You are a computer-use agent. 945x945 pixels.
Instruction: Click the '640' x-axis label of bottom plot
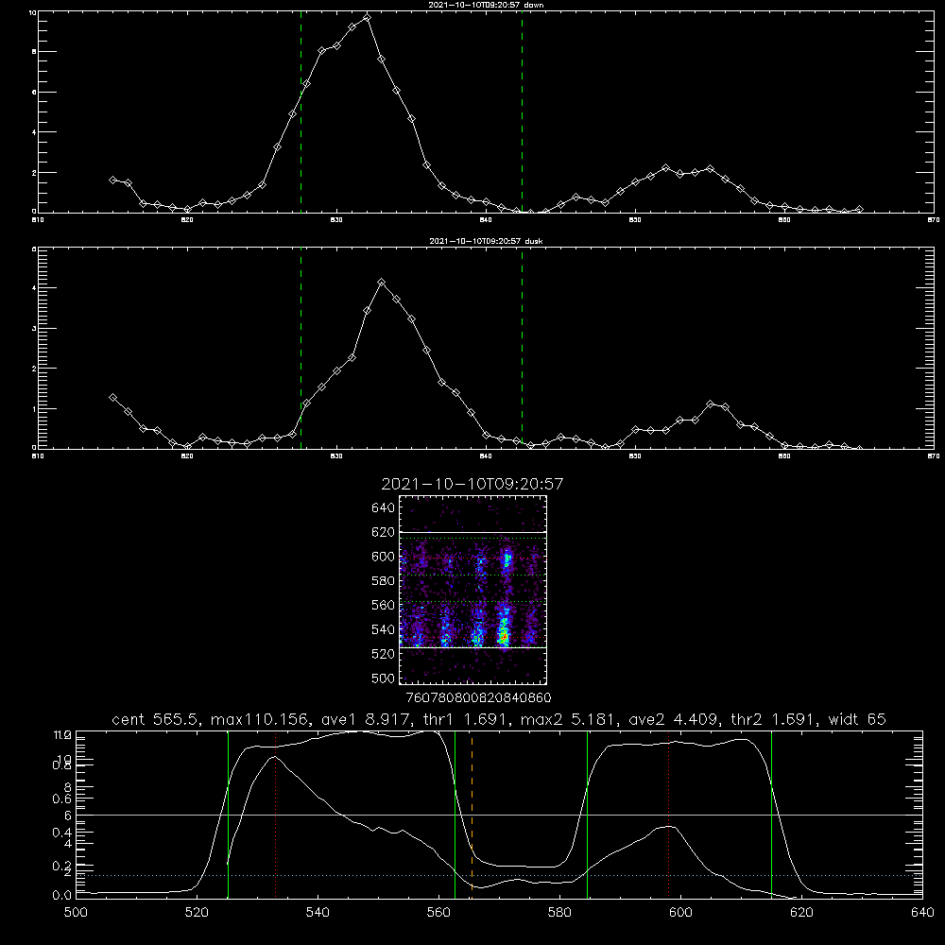tap(922, 913)
